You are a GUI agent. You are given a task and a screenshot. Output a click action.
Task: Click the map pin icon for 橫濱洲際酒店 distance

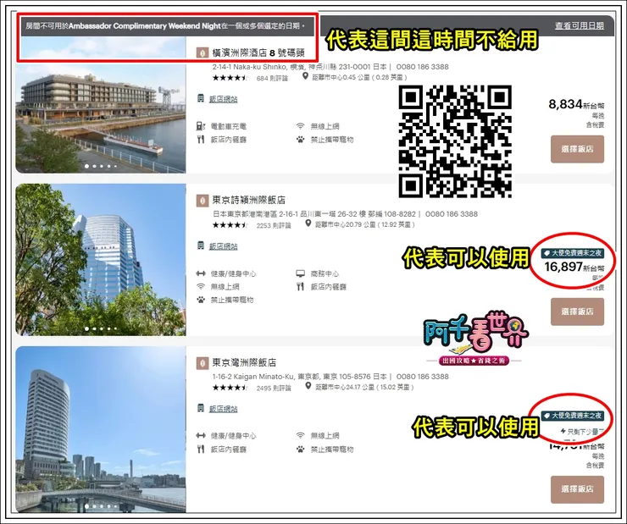(305, 76)
